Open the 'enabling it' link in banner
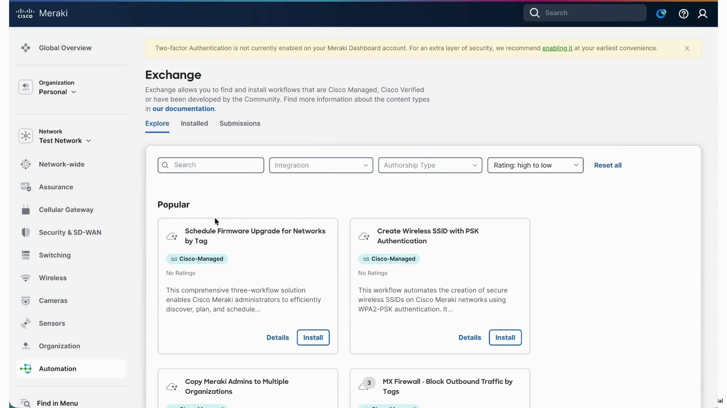Image resolution: width=727 pixels, height=408 pixels. (557, 48)
